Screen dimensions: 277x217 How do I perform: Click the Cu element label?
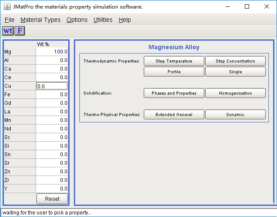click(x=8, y=86)
